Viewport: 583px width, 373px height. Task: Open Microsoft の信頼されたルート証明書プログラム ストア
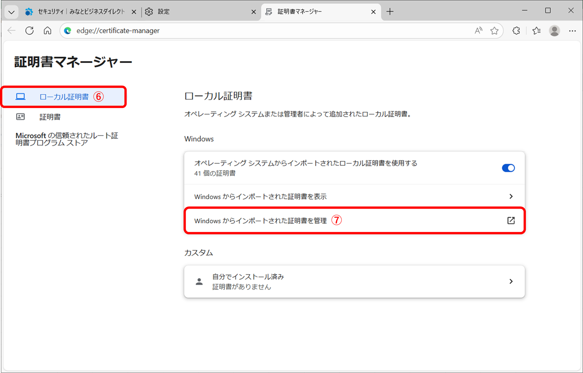(x=67, y=139)
